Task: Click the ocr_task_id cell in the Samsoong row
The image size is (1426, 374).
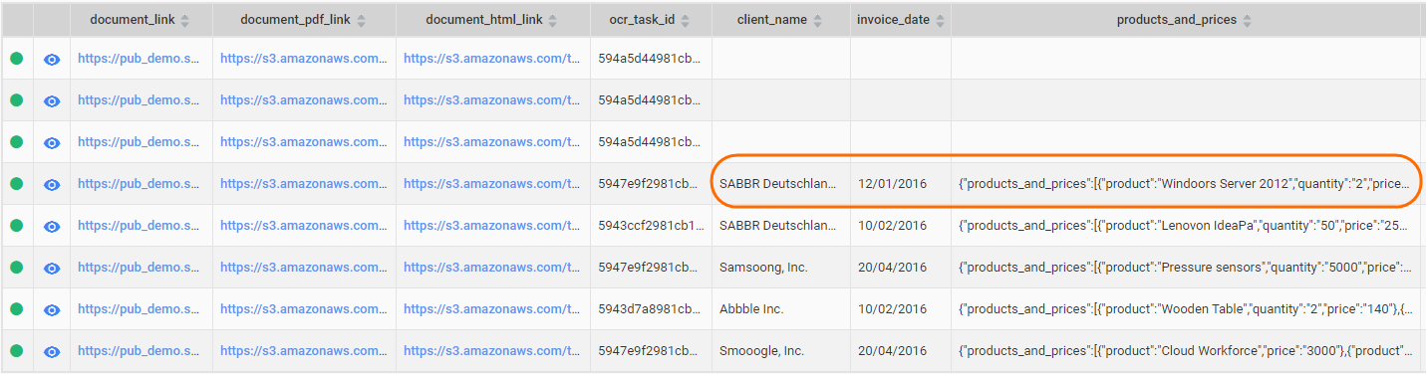Action: (651, 268)
